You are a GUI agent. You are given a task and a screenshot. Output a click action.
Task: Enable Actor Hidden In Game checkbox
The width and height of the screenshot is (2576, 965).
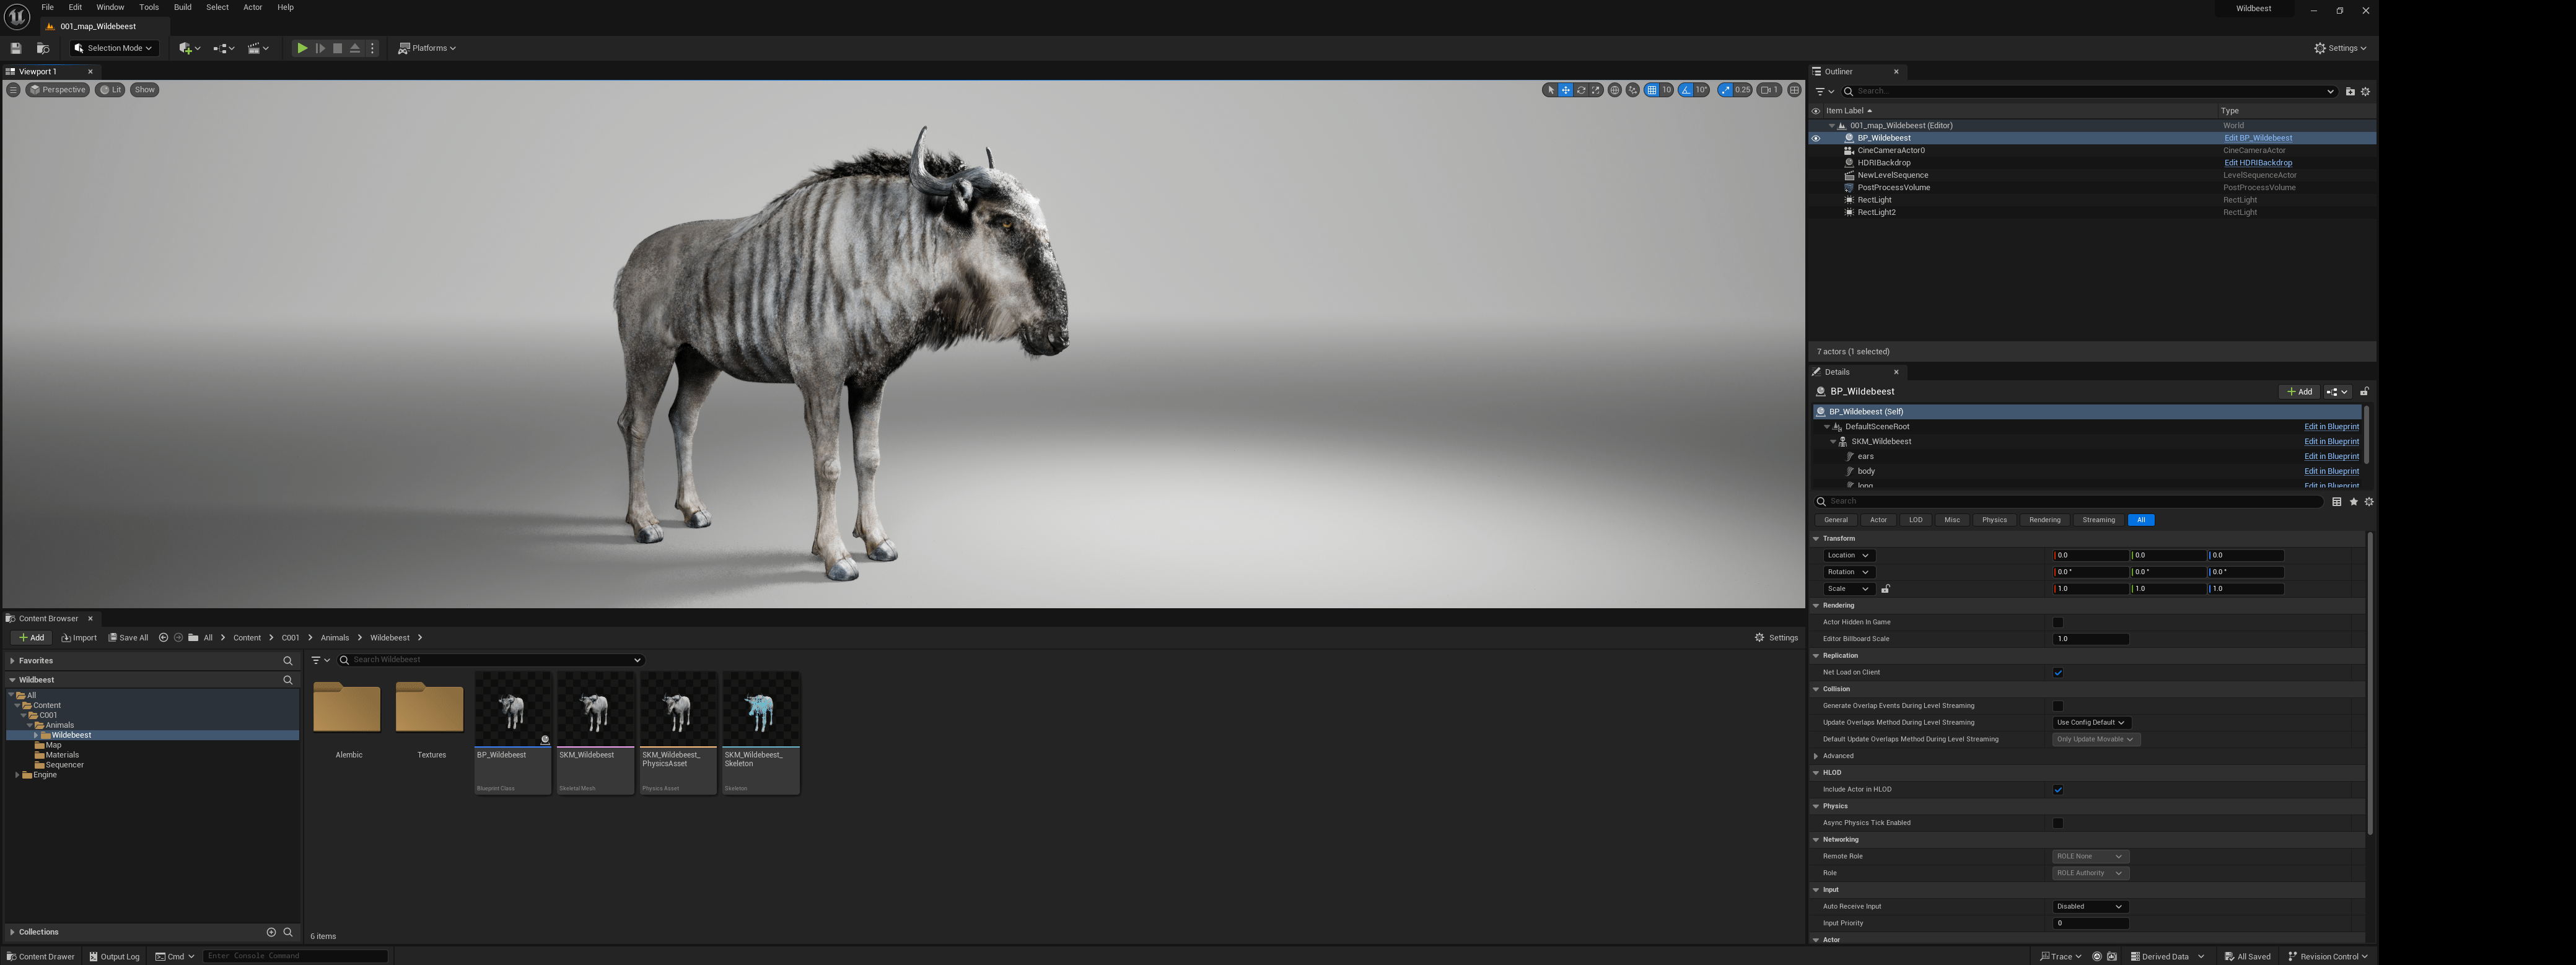point(2058,622)
